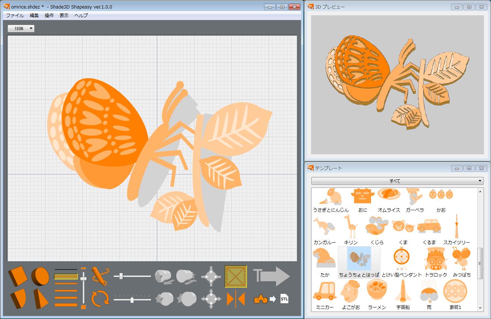Click grey cylinder icon with star on right and arrow
Viewport: 491px width, 319px height.
tap(187, 276)
